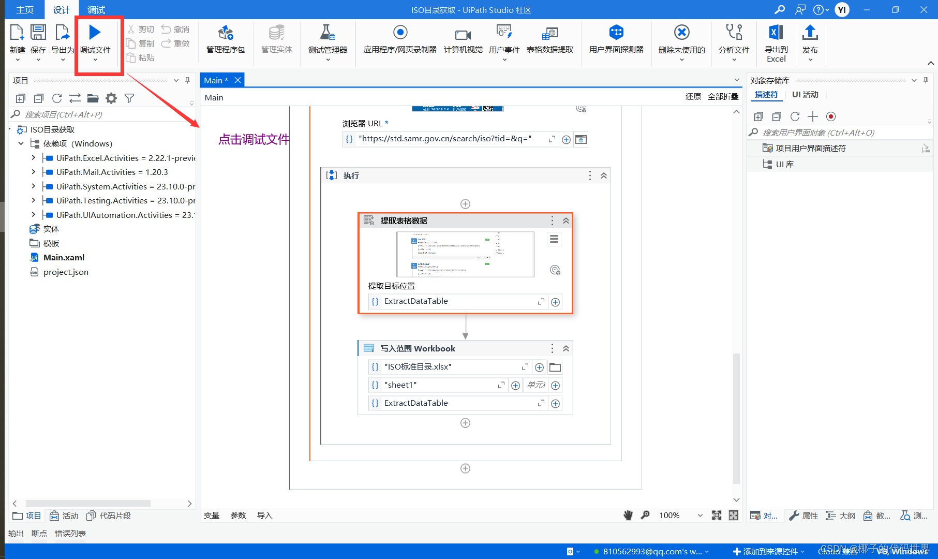
Task: Click the "ISO标准目录.xlsx" workbook path field
Action: (450, 367)
